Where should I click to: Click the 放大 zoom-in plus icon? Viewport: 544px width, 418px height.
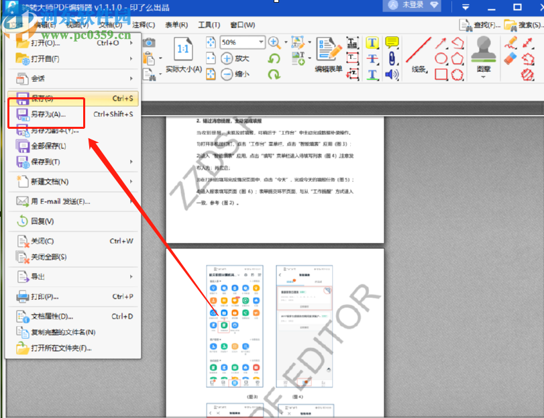[228, 58]
